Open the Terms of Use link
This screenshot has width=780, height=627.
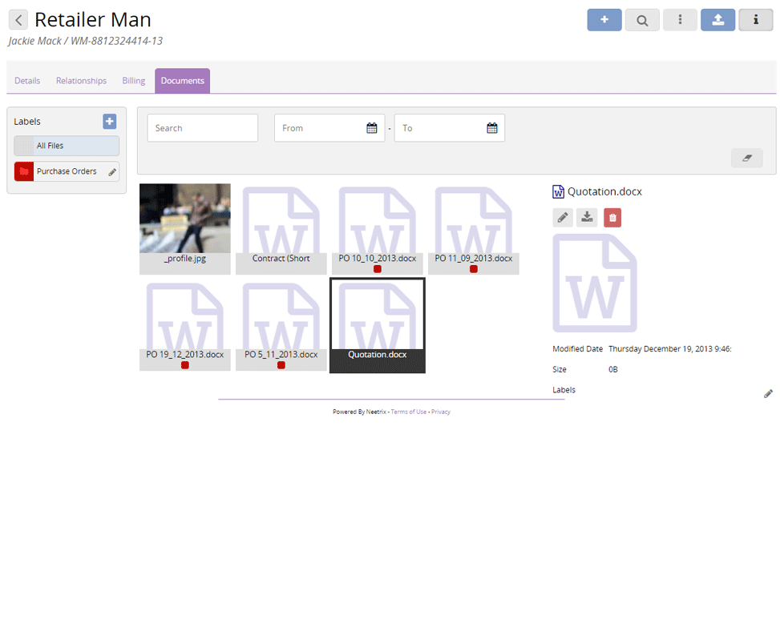tap(408, 412)
